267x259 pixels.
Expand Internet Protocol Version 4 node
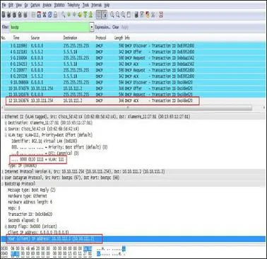[3, 172]
